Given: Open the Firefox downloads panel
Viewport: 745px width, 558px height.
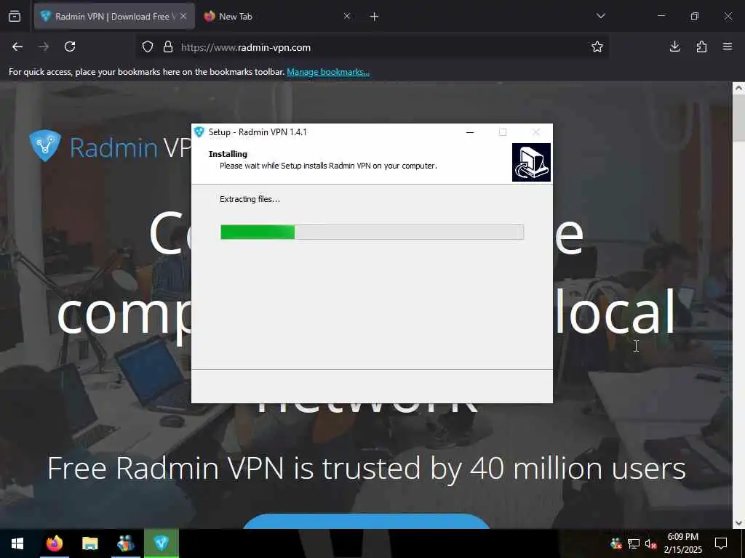Looking at the screenshot, I should pos(674,46).
